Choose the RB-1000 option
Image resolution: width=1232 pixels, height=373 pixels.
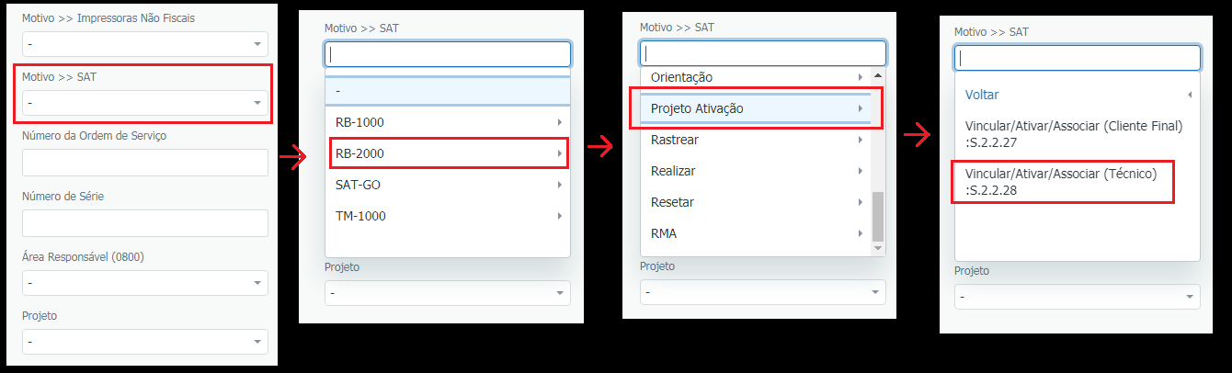pos(447,122)
